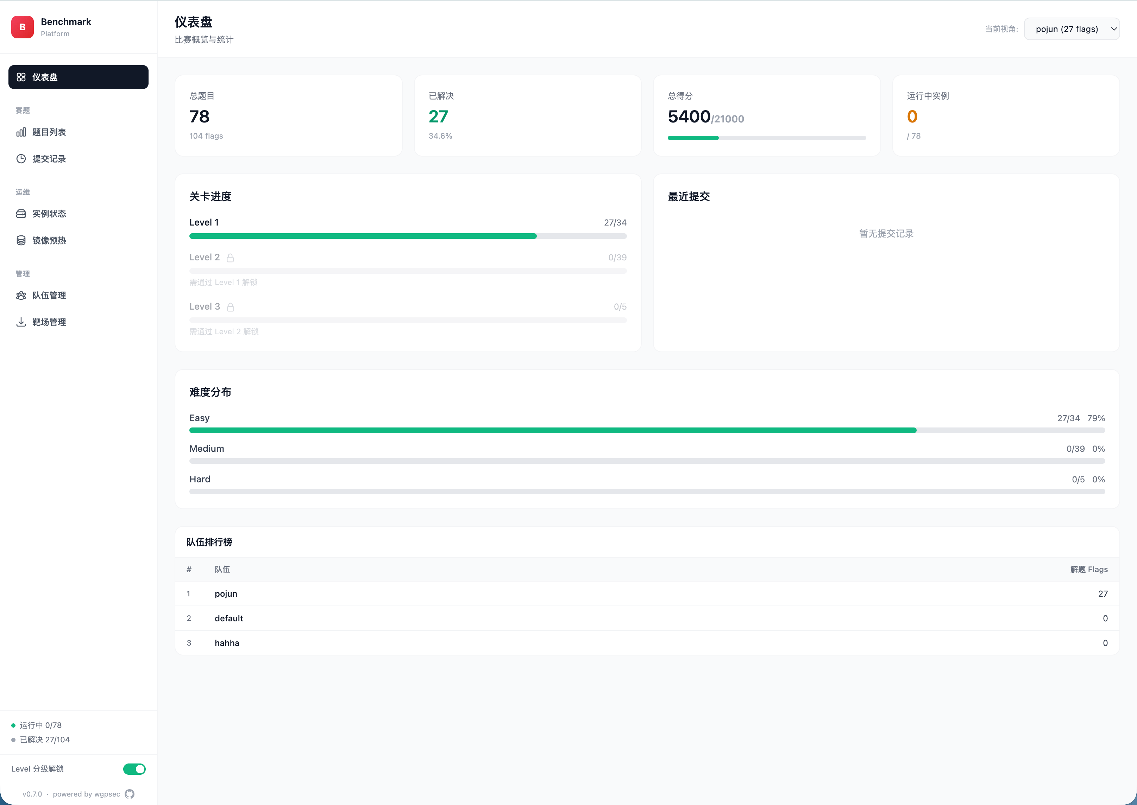Click the Level 2 0/39 count
This screenshot has height=805, width=1137.
pyautogui.click(x=617, y=258)
